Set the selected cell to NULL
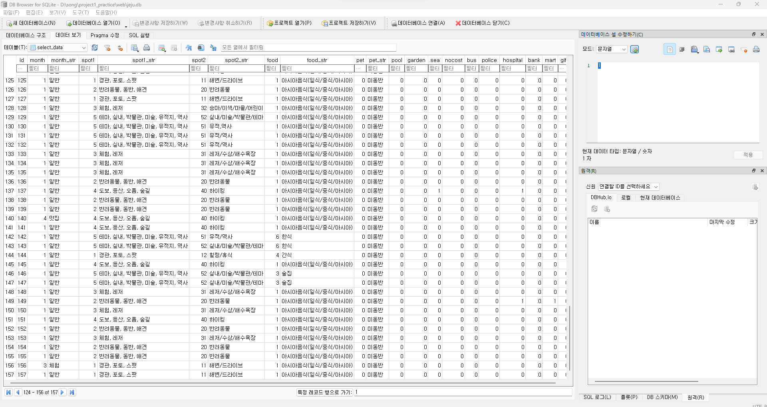The image size is (767, 407). coord(744,49)
